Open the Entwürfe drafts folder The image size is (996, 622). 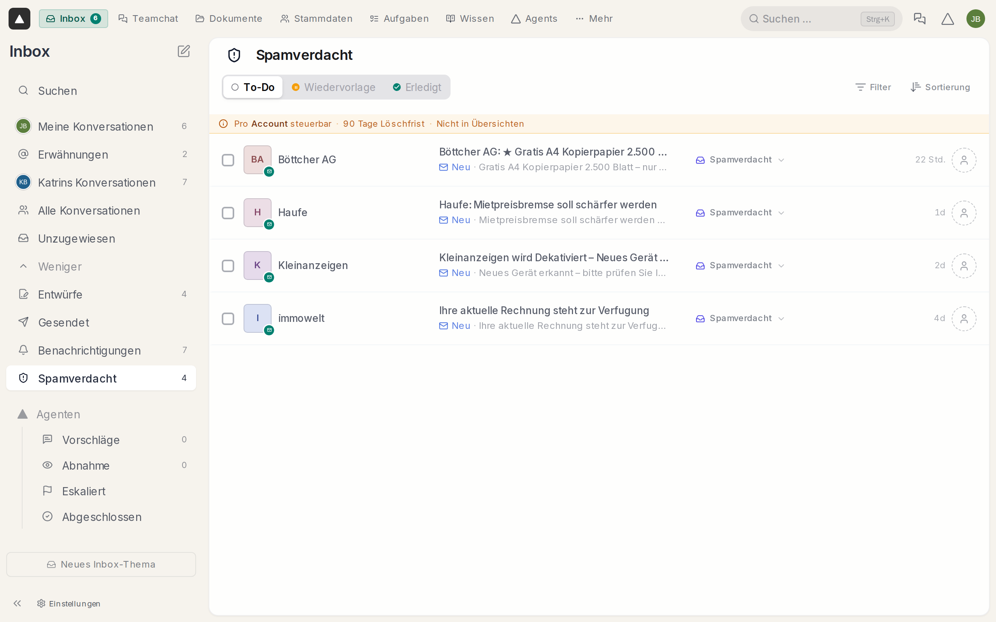coord(101,295)
